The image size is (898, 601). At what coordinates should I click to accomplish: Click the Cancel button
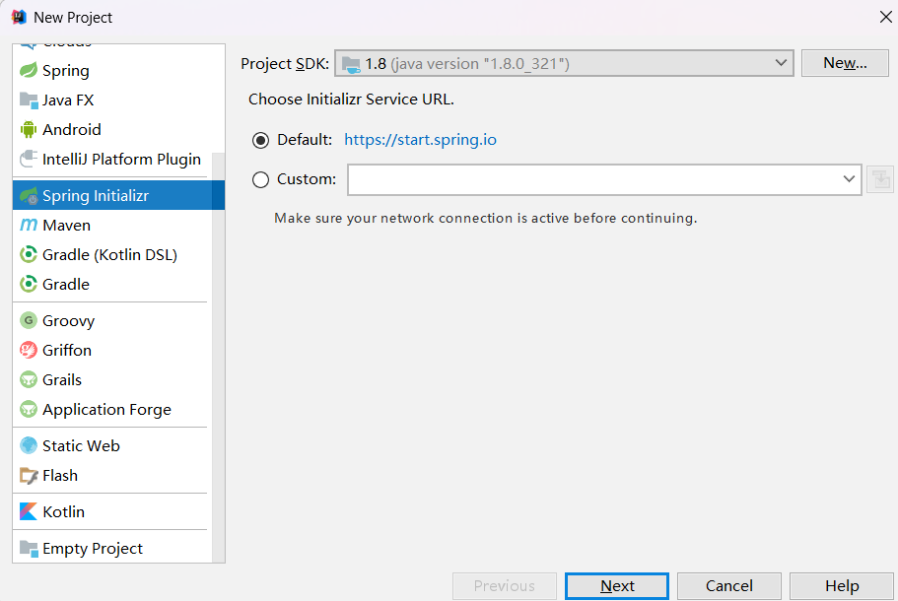coord(729,586)
